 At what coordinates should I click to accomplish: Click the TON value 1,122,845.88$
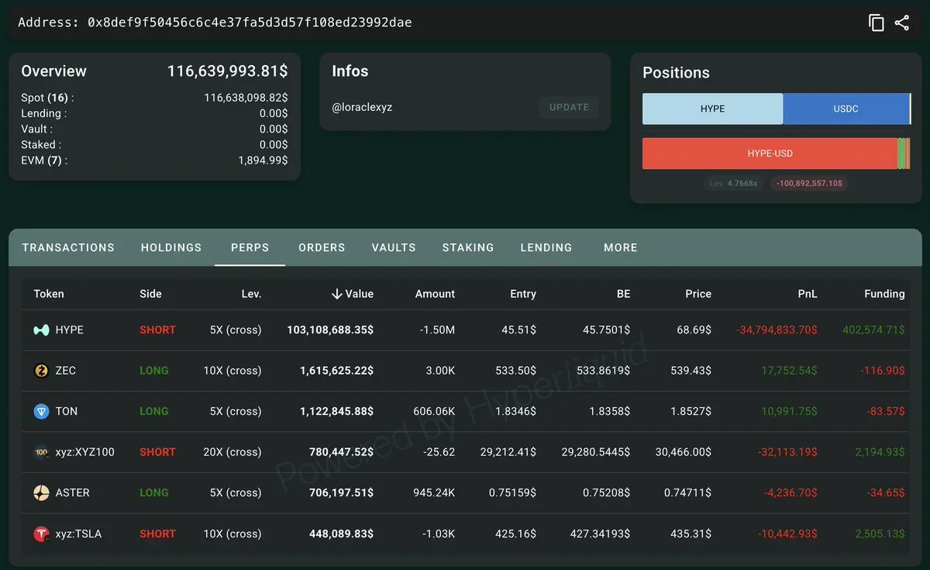coord(336,411)
